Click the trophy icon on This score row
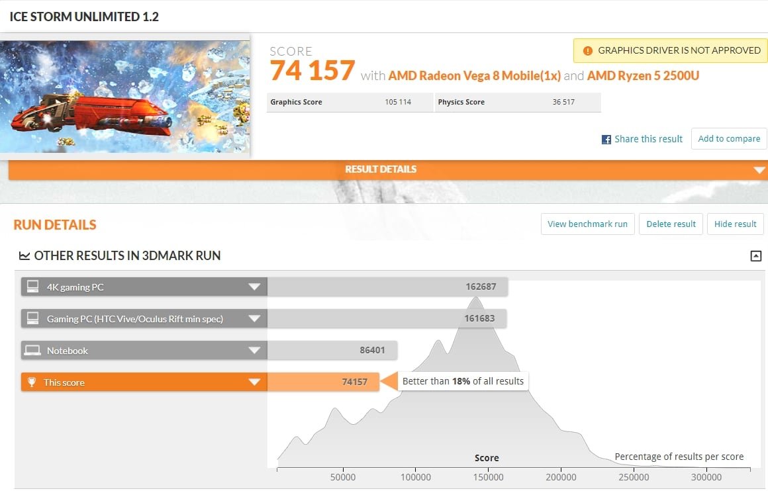 click(32, 382)
